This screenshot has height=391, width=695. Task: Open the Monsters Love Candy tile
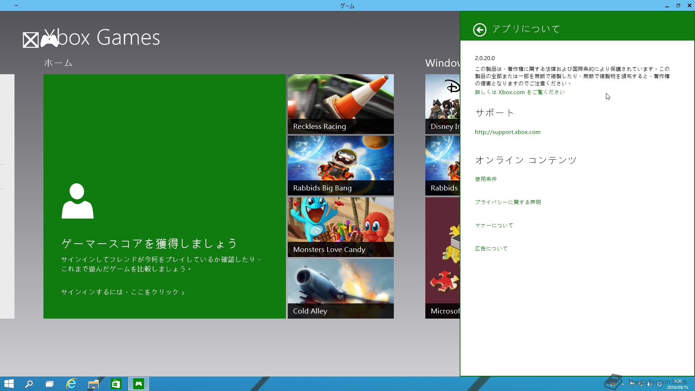341,227
